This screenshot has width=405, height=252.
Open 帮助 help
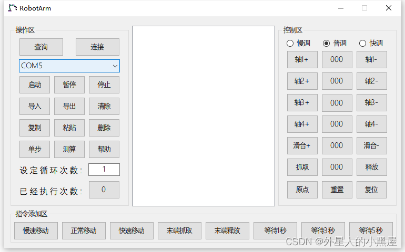(104, 149)
